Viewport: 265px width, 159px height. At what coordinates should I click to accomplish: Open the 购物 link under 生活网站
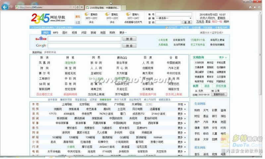point(197,110)
